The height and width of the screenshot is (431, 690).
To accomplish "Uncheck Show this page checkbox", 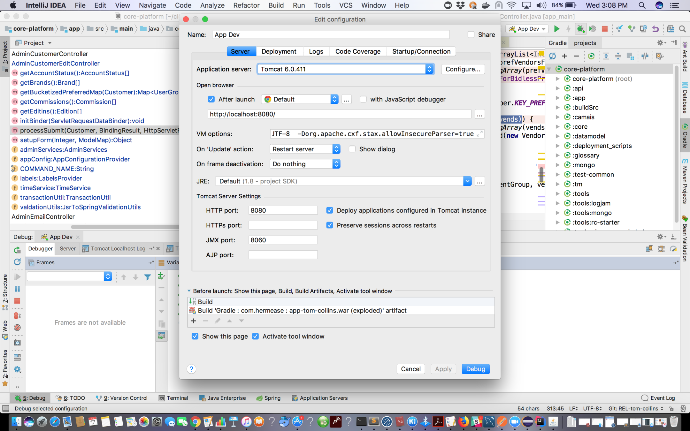I will coord(195,336).
